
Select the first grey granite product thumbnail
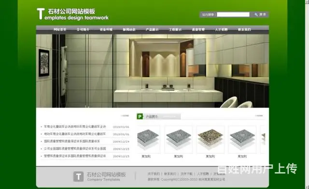pyautogui.click(x=148, y=139)
